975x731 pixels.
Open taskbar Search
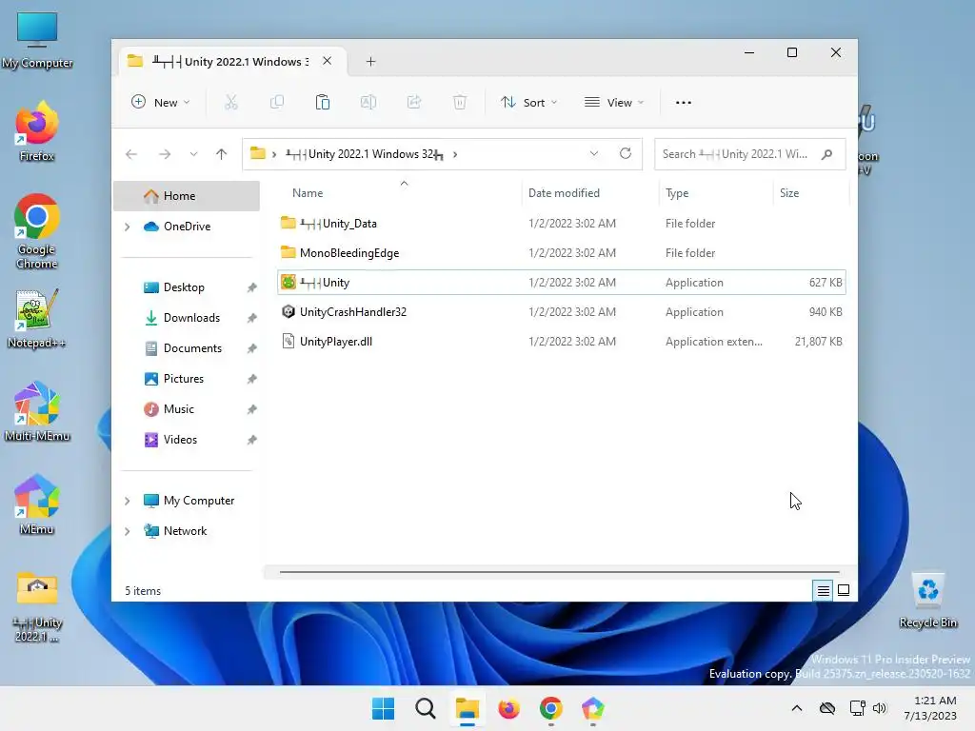[x=426, y=708]
